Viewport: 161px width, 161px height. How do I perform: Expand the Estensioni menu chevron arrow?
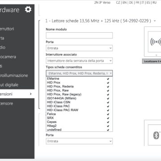pyautogui.click(x=31, y=94)
